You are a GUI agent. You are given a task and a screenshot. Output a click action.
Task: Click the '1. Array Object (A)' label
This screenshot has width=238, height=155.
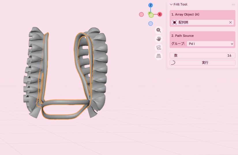(185, 14)
